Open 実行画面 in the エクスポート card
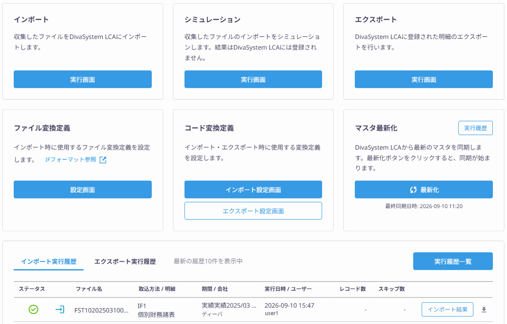Viewport: 507px width, 324px height. 423,80
